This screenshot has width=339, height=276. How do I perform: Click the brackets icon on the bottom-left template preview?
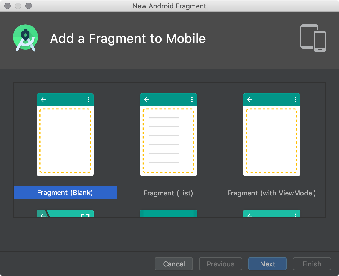pos(85,216)
